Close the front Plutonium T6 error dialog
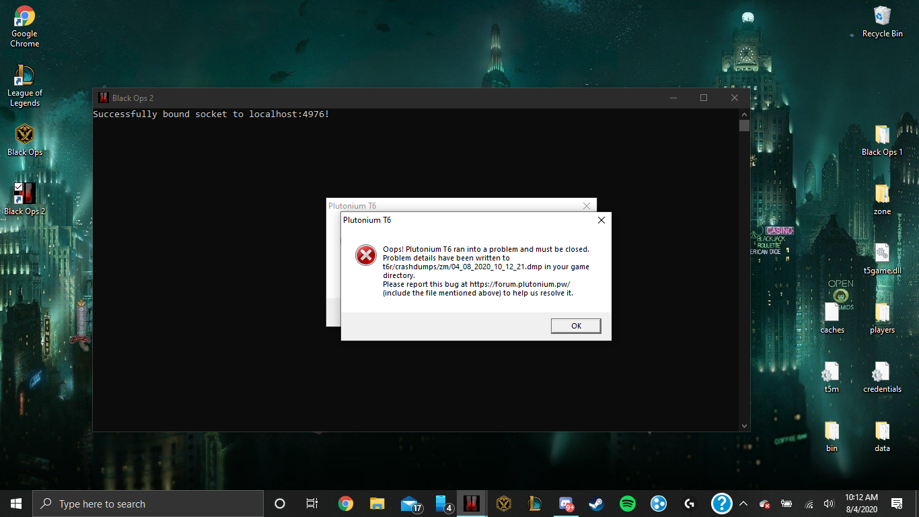The height and width of the screenshot is (517, 919). click(601, 220)
